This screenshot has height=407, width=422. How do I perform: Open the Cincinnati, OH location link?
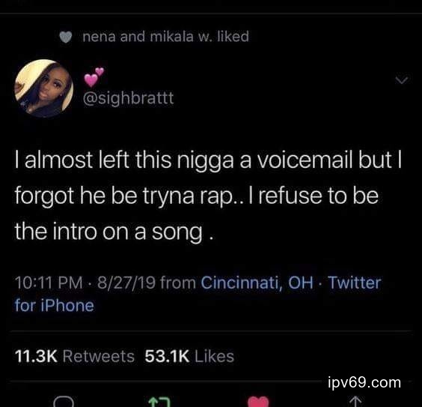(x=257, y=283)
